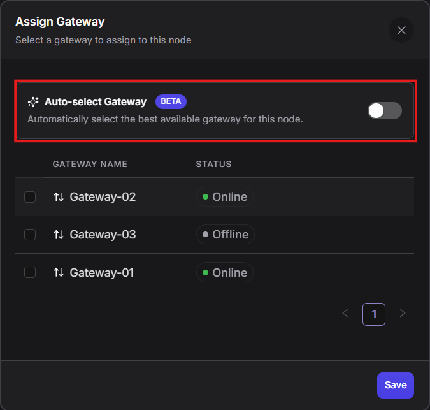Click the sparkle icon beside Auto-select Gateway

(33, 102)
